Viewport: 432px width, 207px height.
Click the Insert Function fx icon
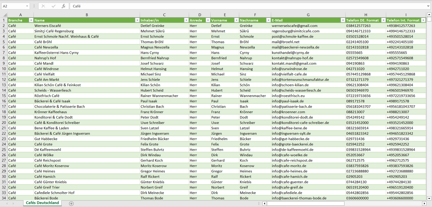(x=63, y=6)
